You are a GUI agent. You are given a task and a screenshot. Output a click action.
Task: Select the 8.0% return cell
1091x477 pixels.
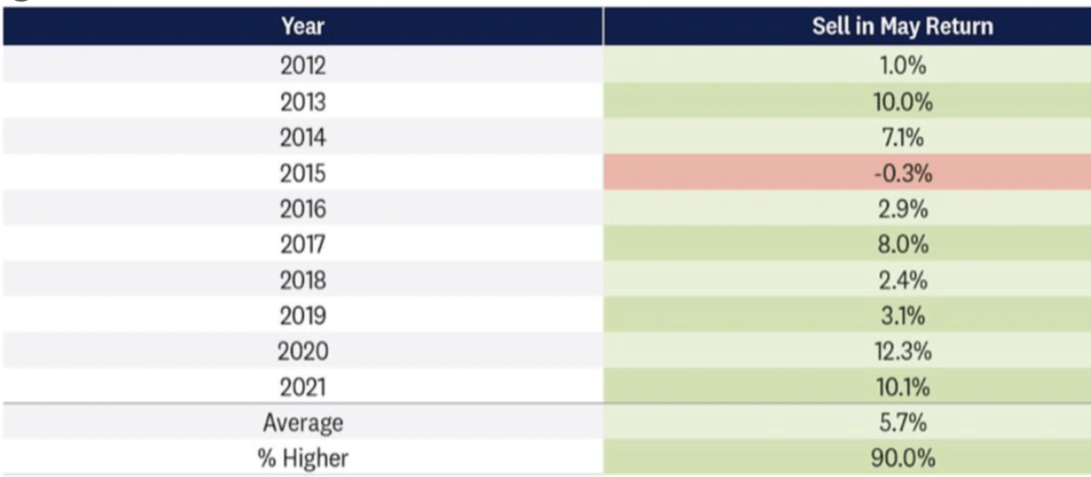click(902, 244)
